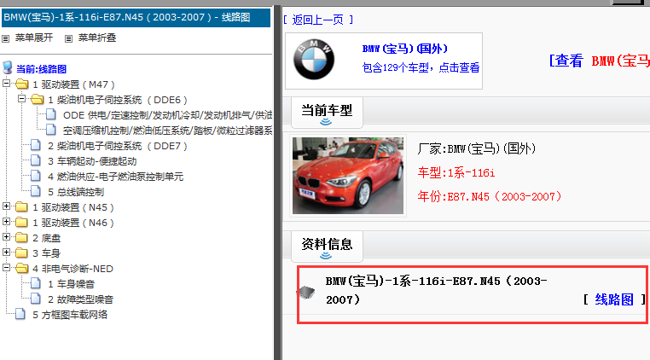Select the 资料信息 tab
This screenshot has width=650, height=360.
[x=327, y=247]
